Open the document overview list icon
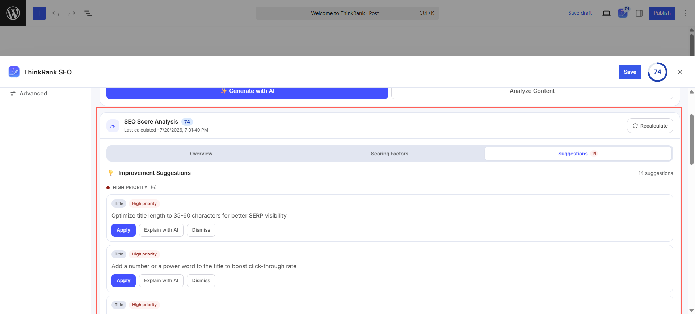Image resolution: width=695 pixels, height=314 pixels. coord(88,13)
